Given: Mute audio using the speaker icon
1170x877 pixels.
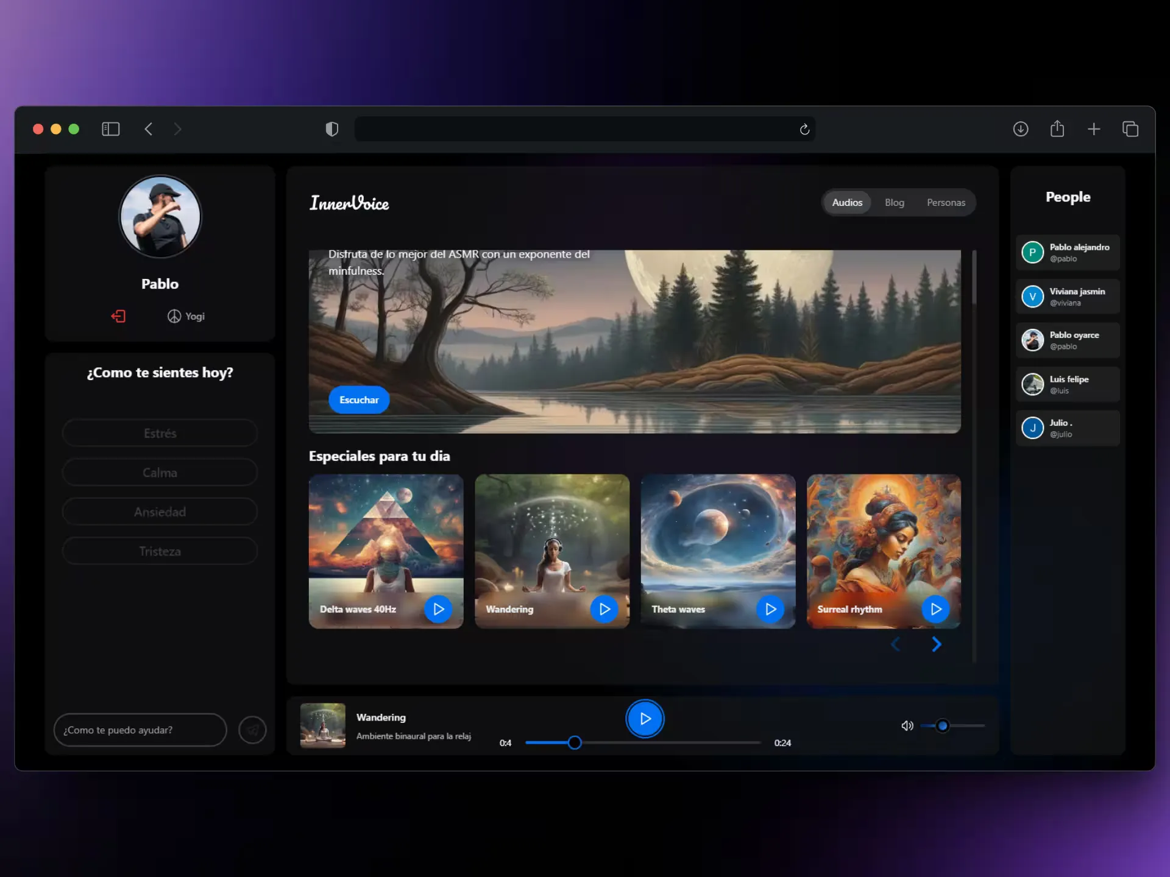Looking at the screenshot, I should [x=907, y=725].
